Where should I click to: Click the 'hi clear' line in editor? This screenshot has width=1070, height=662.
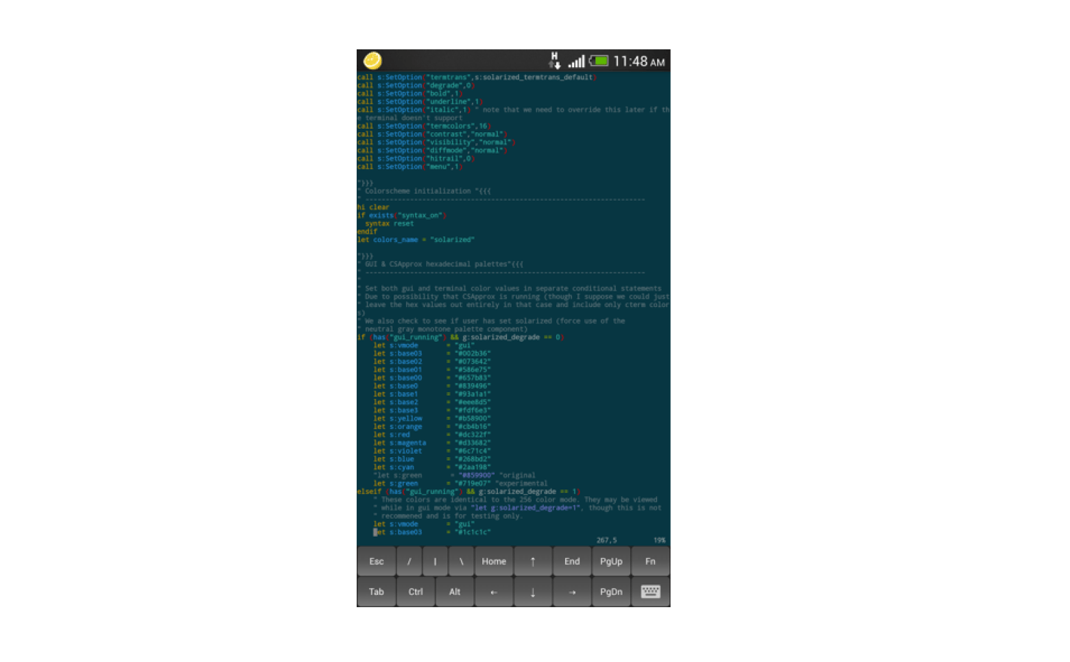pyautogui.click(x=373, y=207)
